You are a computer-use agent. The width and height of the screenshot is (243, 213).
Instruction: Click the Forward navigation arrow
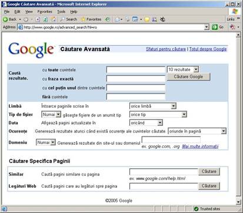pyautogui.click(x=26, y=19)
